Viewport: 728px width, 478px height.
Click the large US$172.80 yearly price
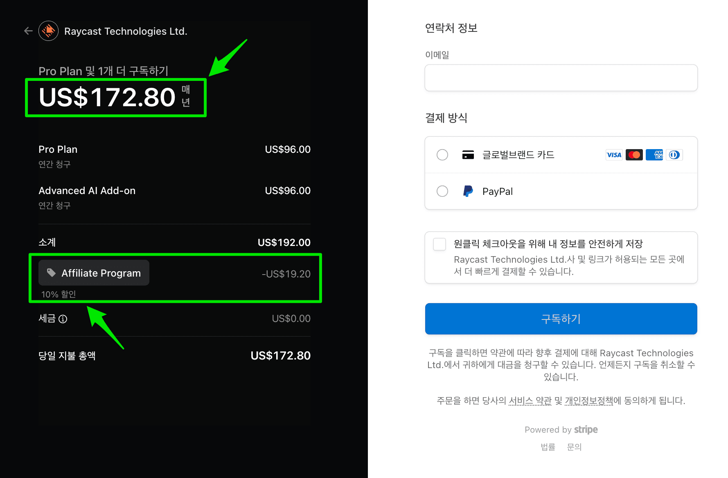(107, 97)
